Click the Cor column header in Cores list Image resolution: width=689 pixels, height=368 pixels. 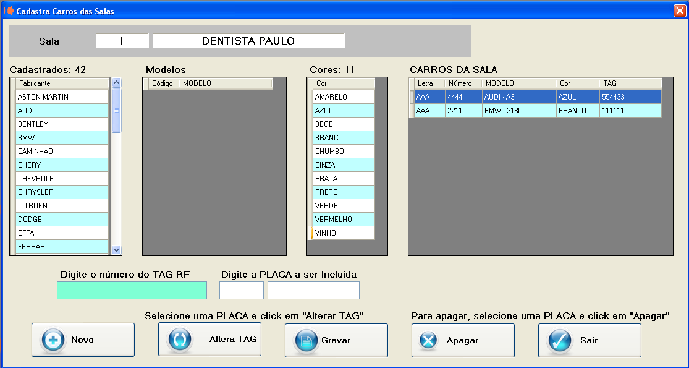click(x=344, y=83)
